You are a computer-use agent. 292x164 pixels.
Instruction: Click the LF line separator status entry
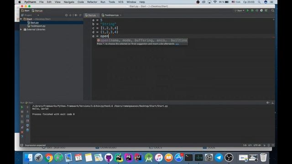[250, 145]
